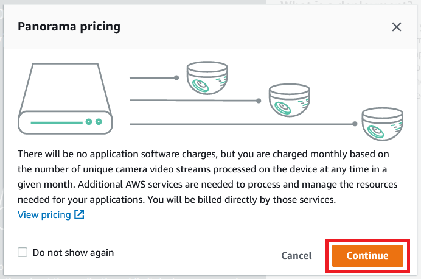Click the Do not show again label text
421x279 pixels.
click(73, 253)
